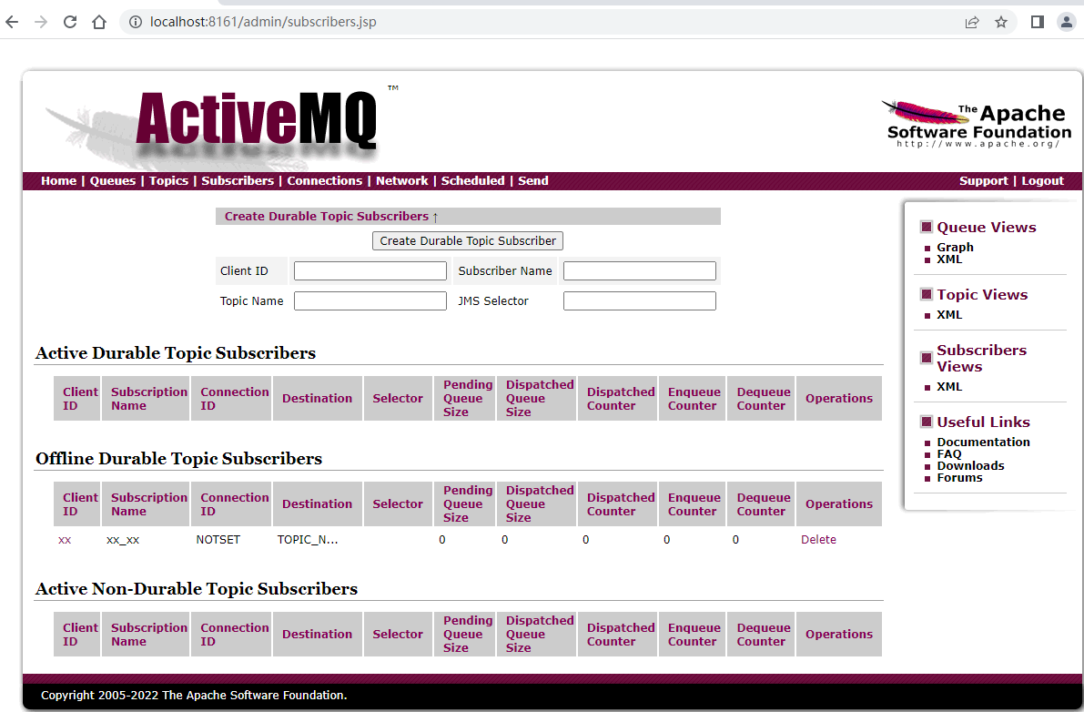Click Logout link
Image resolution: width=1084 pixels, height=712 pixels.
pos(1042,180)
